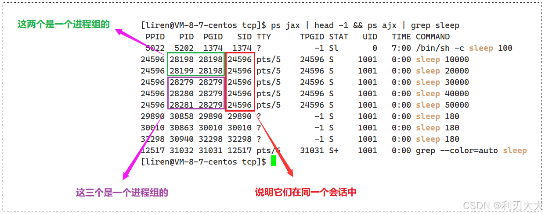
Task: Click PID value 5202
Action: pyautogui.click(x=184, y=48)
